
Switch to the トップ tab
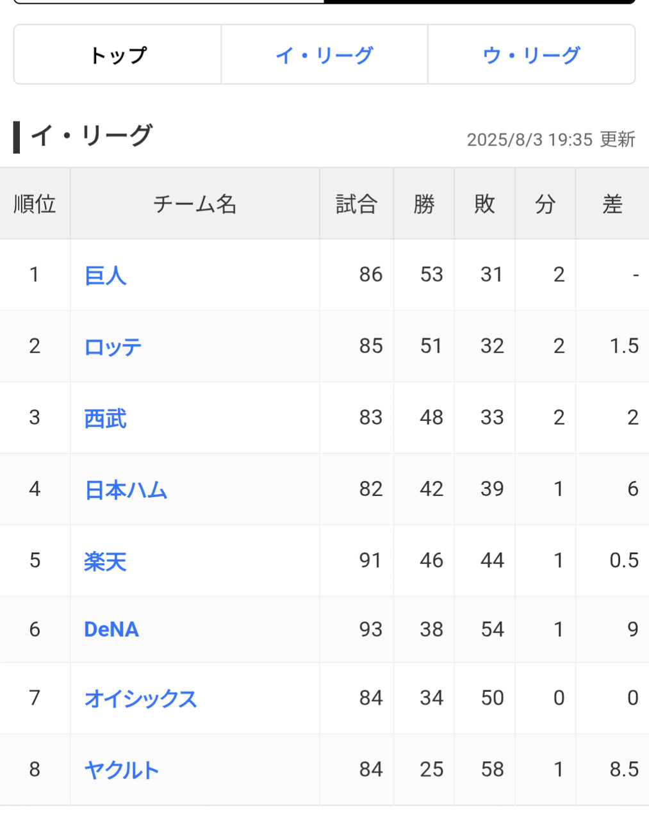[118, 55]
